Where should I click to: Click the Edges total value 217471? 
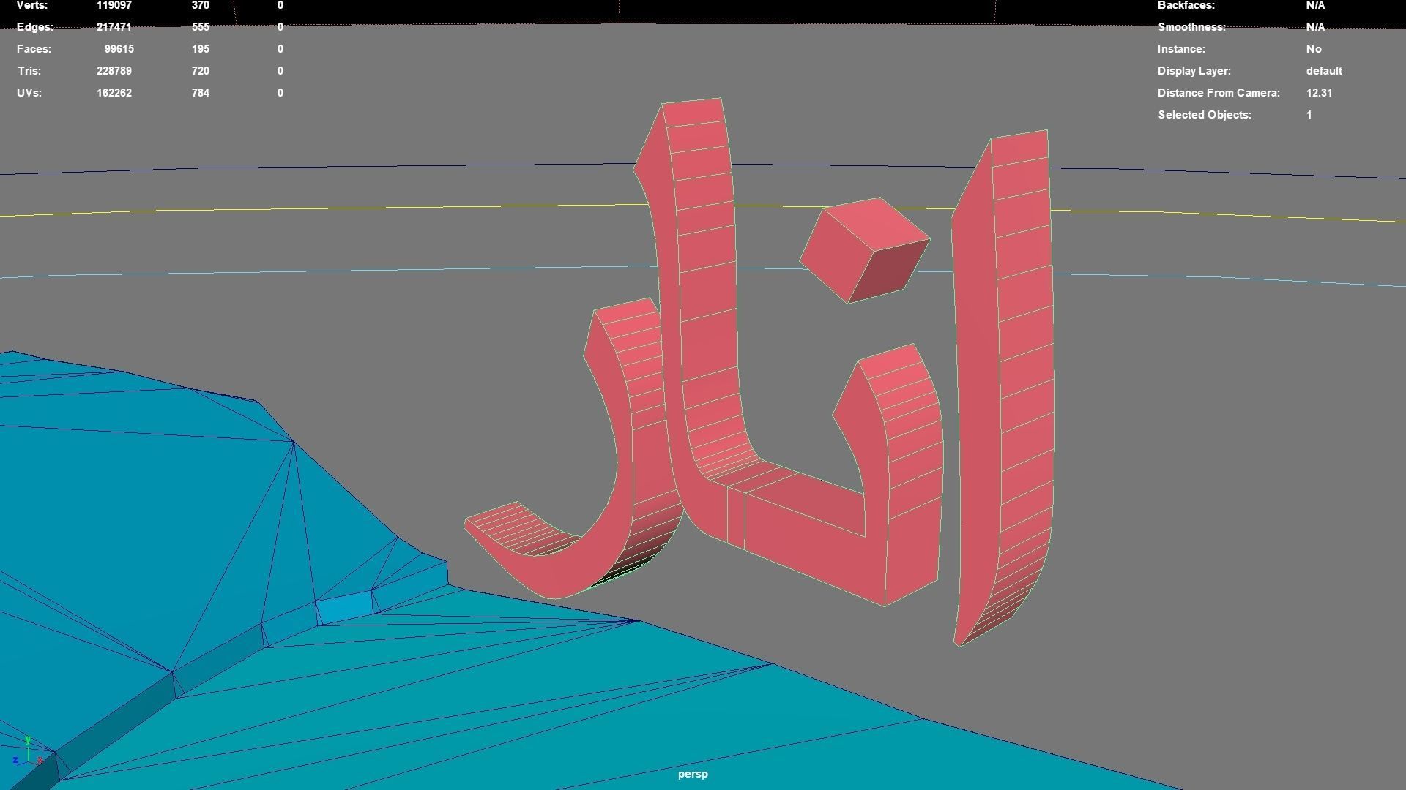[x=114, y=27]
